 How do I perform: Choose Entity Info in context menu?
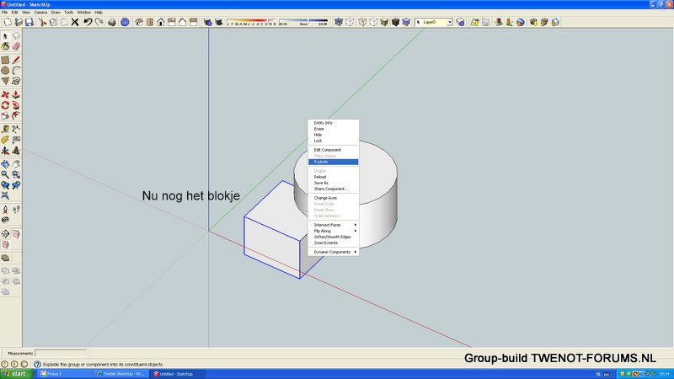click(x=333, y=123)
